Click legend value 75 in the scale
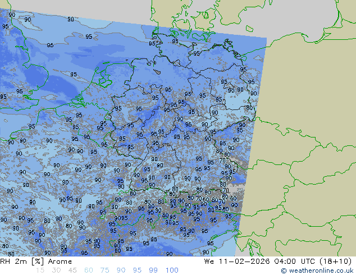The height and width of the screenshot is (275, 356). coord(104,271)
